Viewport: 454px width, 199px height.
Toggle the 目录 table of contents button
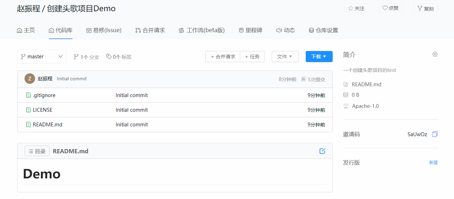pyautogui.click(x=37, y=151)
